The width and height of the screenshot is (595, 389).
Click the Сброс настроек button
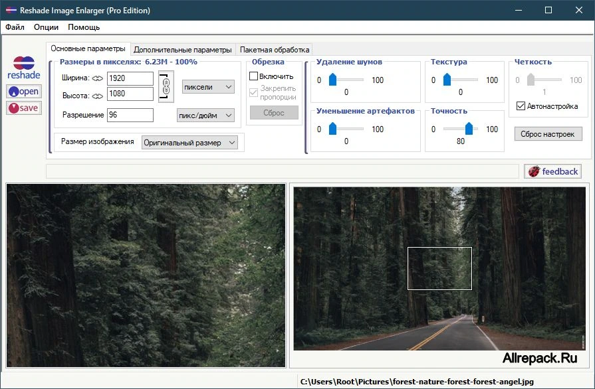pyautogui.click(x=548, y=134)
